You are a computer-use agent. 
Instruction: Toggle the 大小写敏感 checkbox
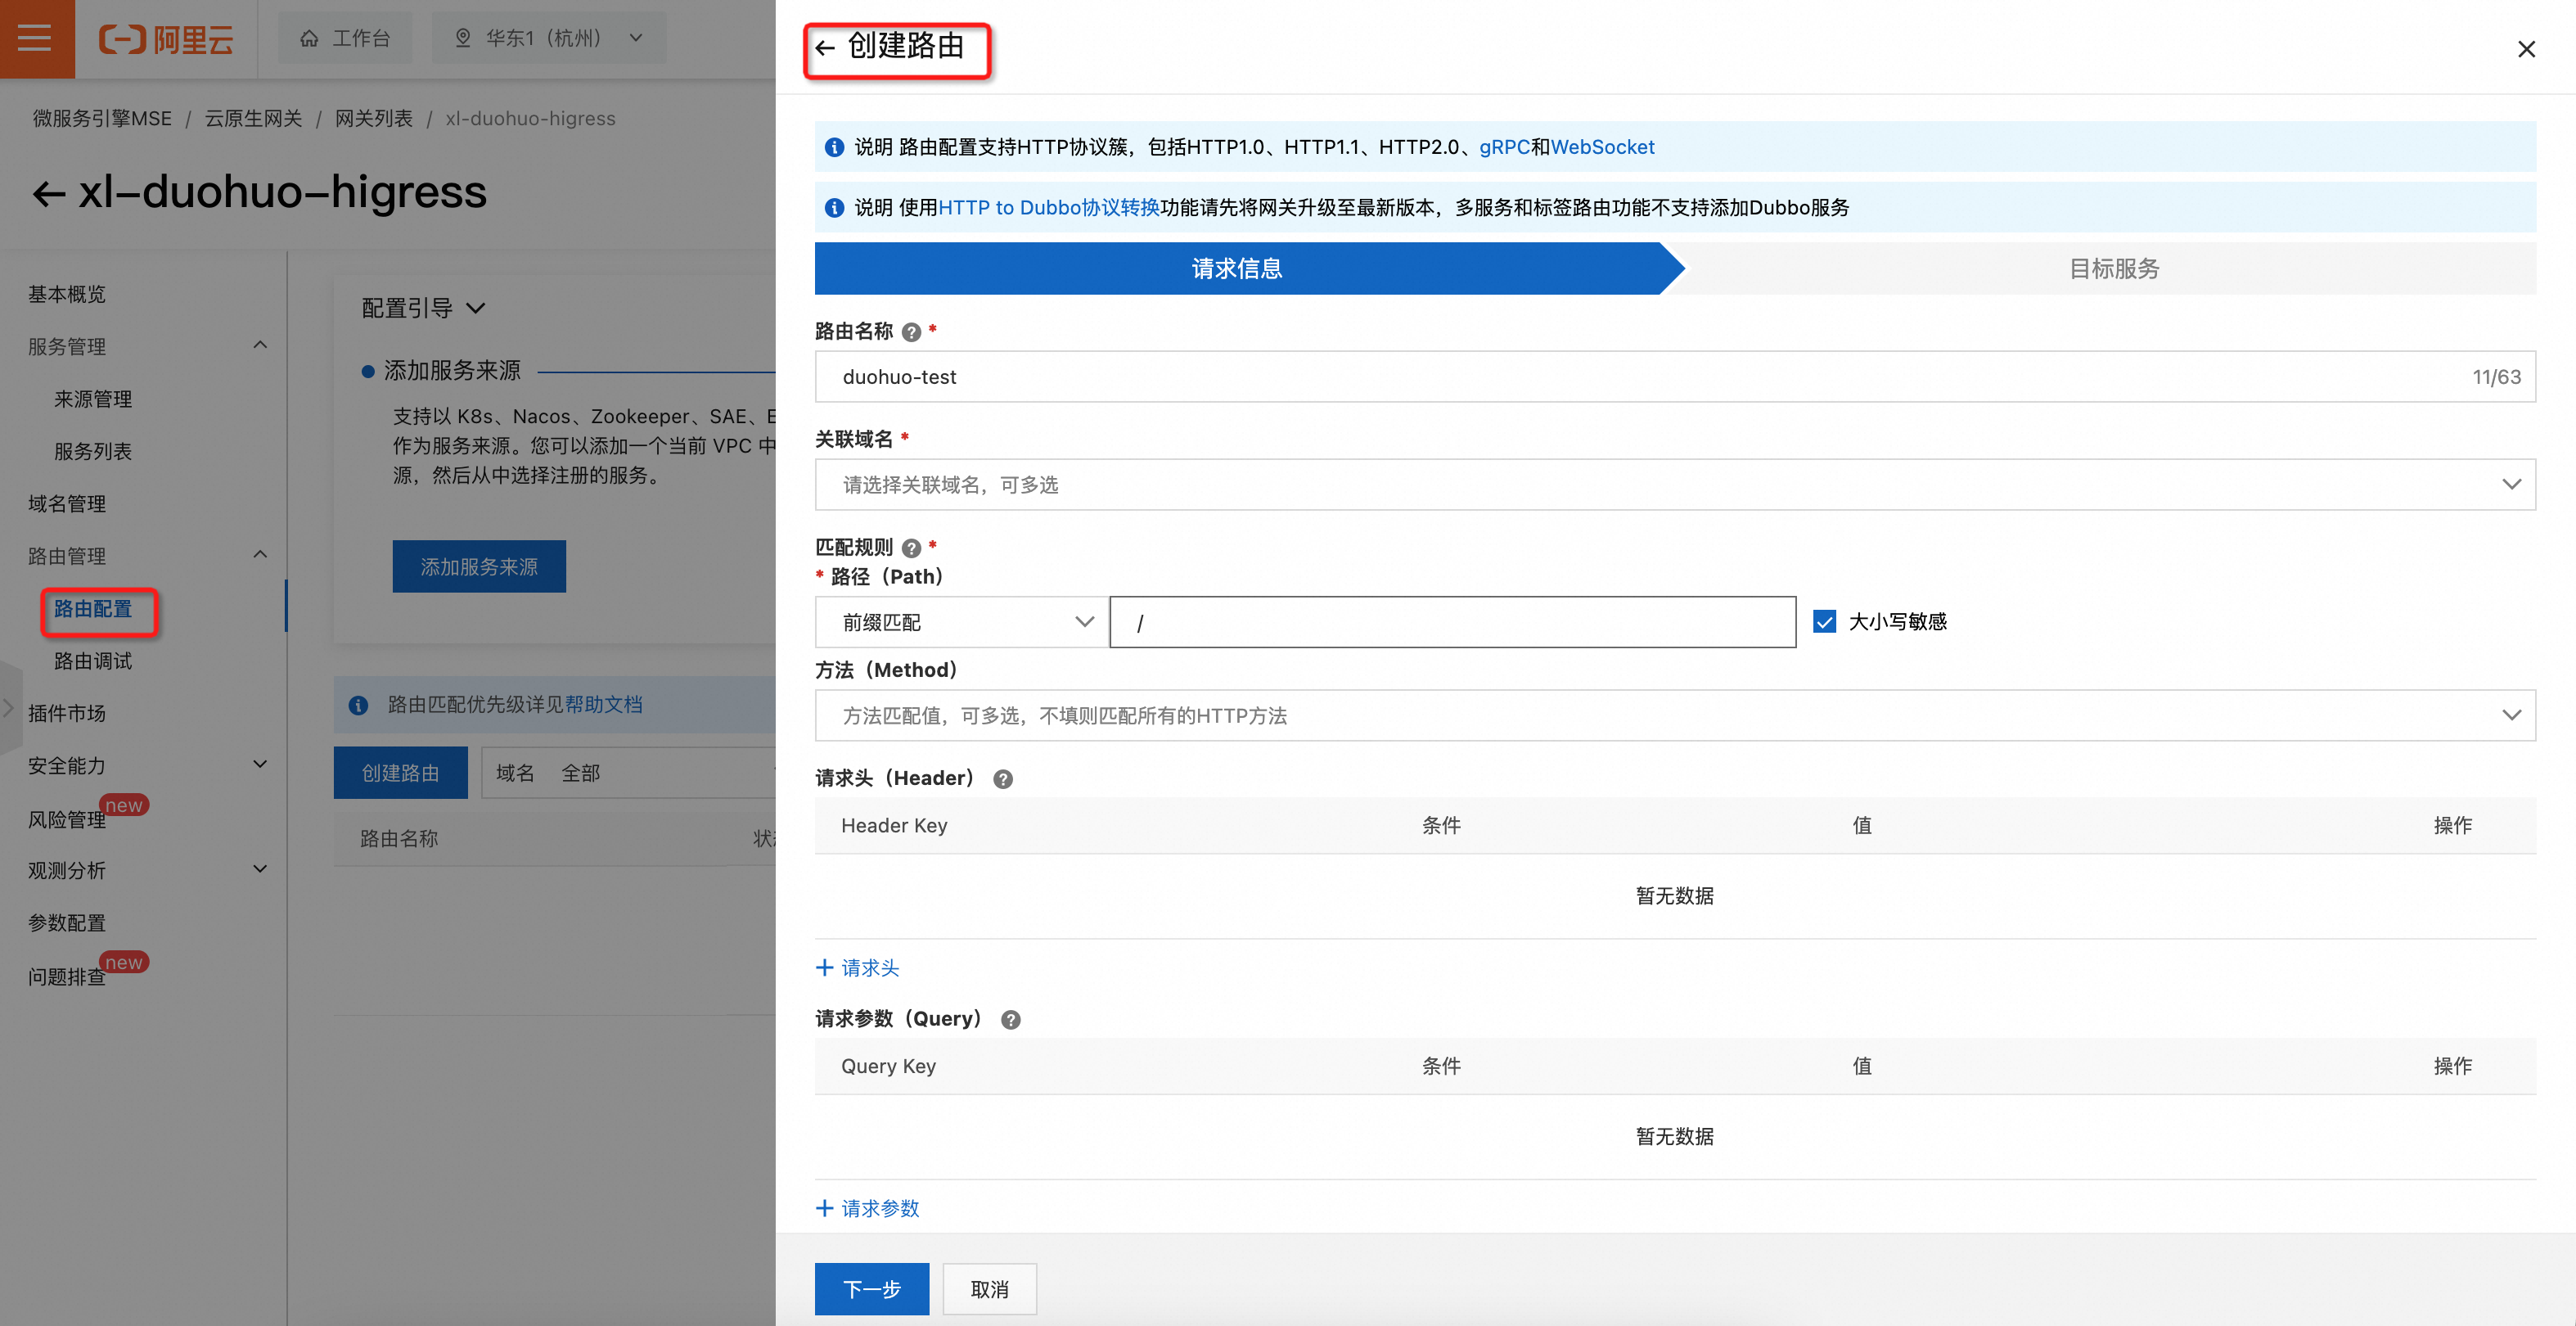pyautogui.click(x=1824, y=622)
